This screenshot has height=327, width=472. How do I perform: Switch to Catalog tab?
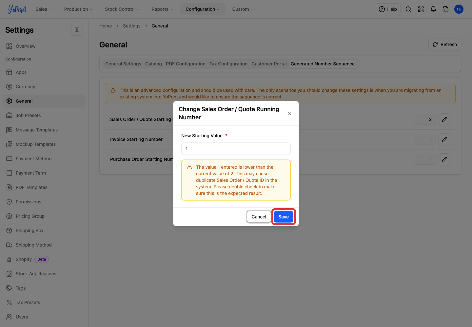(x=153, y=64)
